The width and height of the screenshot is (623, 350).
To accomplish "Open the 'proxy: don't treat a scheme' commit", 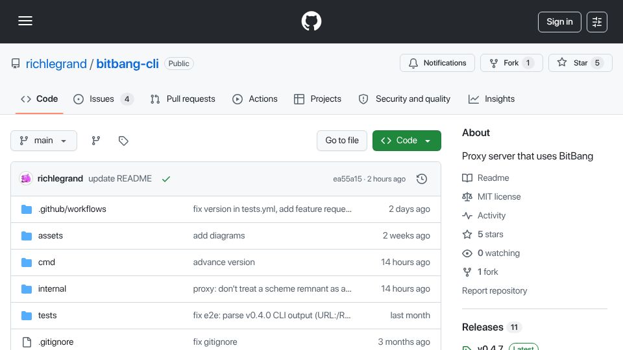I will [272, 289].
